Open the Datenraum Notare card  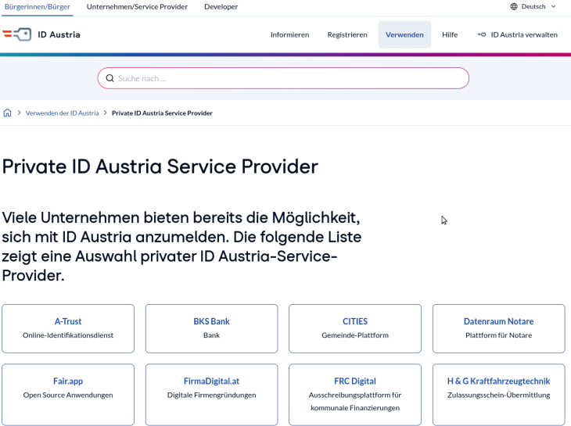click(x=498, y=328)
